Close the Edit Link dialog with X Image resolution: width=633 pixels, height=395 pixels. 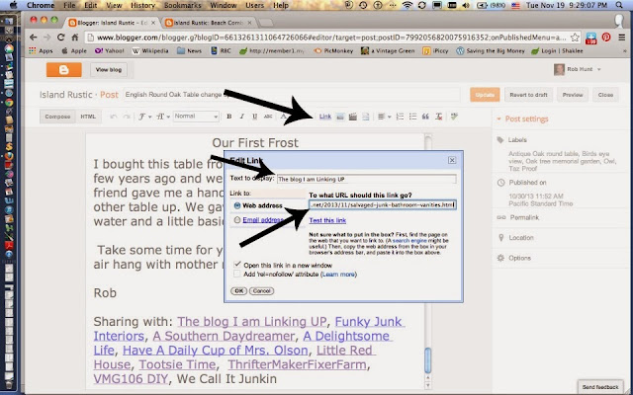coord(452,160)
